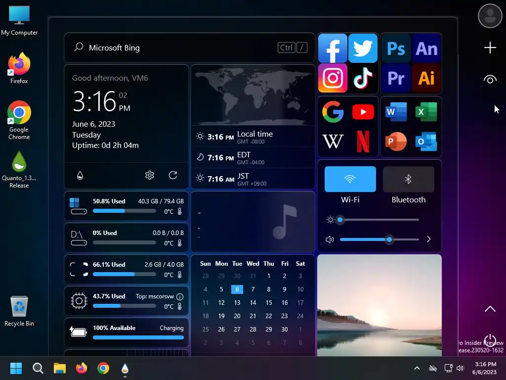Expand the volume options chevron
The image size is (506, 380).
(x=428, y=239)
